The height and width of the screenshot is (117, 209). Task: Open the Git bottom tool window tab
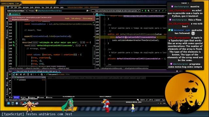coord(11,97)
